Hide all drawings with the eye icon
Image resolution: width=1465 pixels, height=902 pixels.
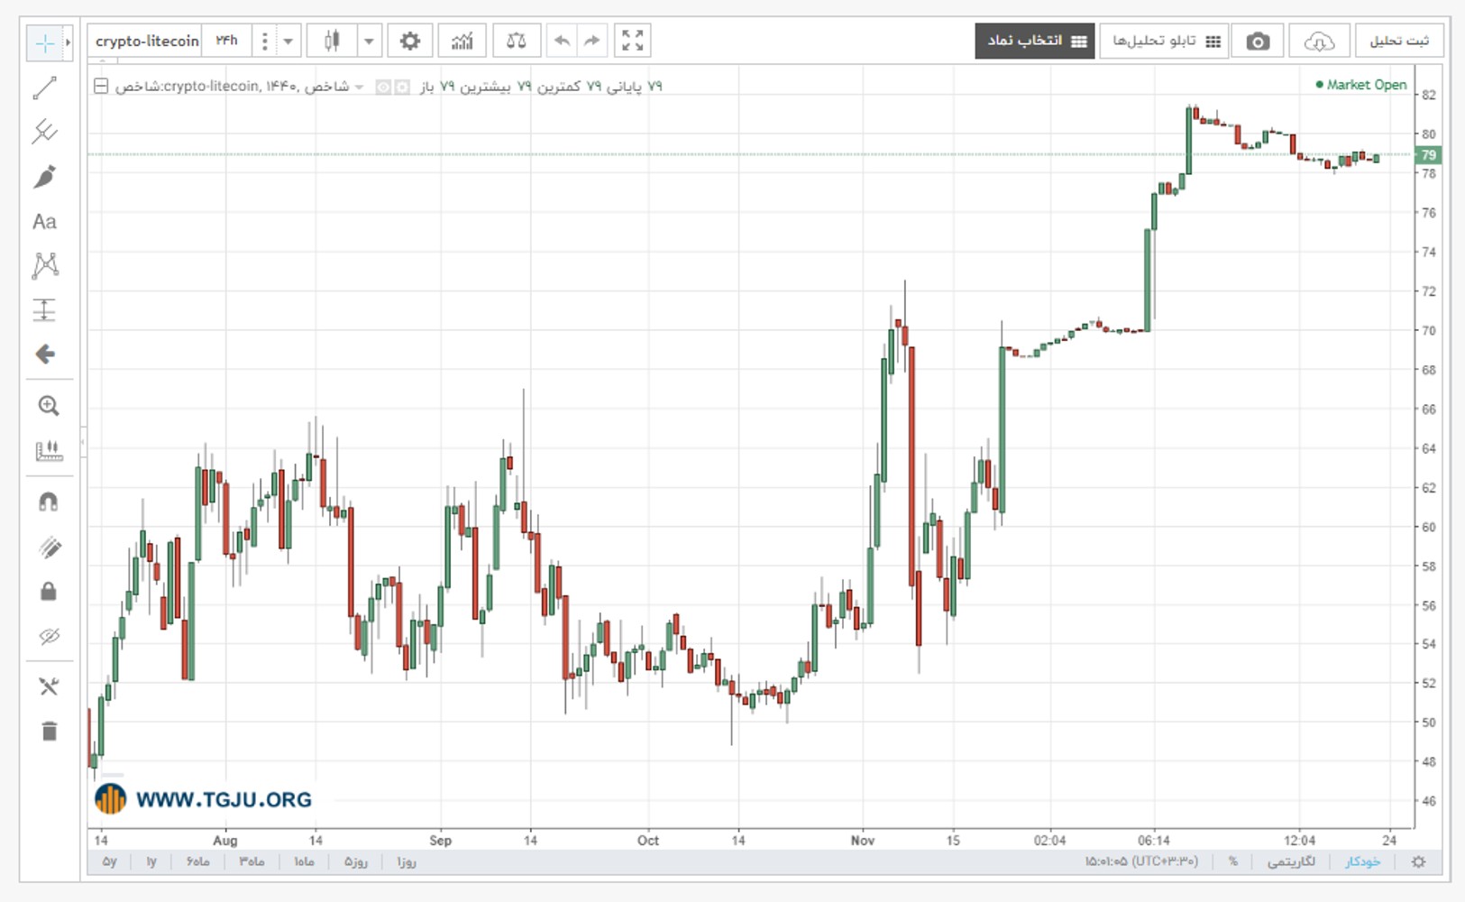click(49, 637)
